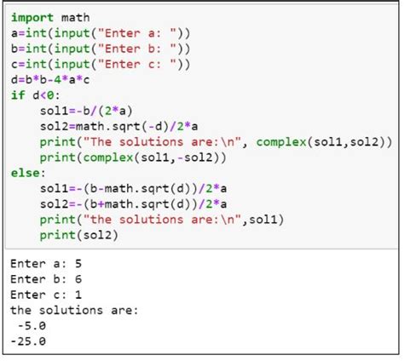Click the sol1=-(b-math.sqrt(d))/2*a line
The width and height of the screenshot is (404, 361).
coord(133,189)
